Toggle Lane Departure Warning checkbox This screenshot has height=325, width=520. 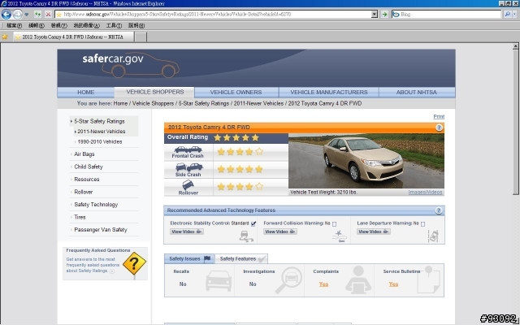coord(422,224)
